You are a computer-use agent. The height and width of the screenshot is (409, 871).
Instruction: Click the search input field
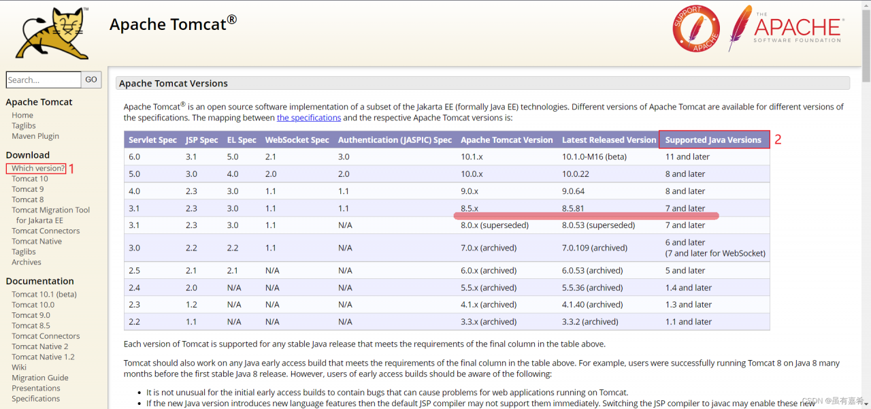coord(44,80)
